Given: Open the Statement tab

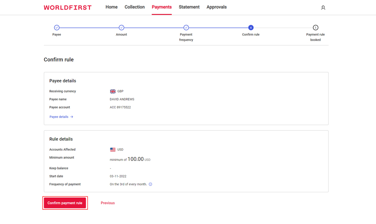Looking at the screenshot, I should [x=189, y=7].
